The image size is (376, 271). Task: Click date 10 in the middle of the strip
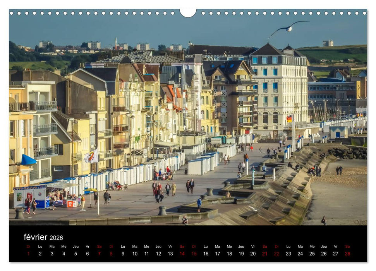pos(134,254)
